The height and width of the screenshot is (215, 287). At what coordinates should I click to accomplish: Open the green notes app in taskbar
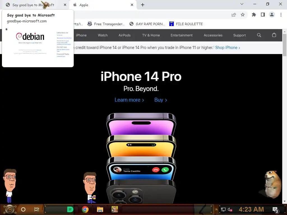point(70,209)
